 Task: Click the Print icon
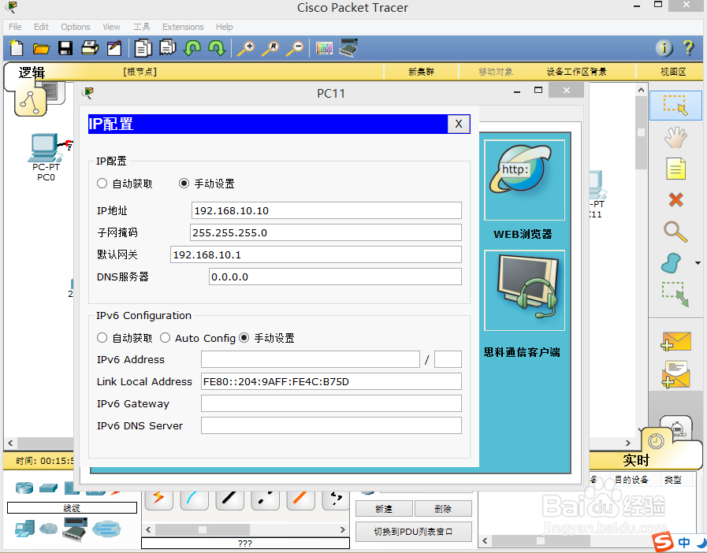click(x=90, y=48)
